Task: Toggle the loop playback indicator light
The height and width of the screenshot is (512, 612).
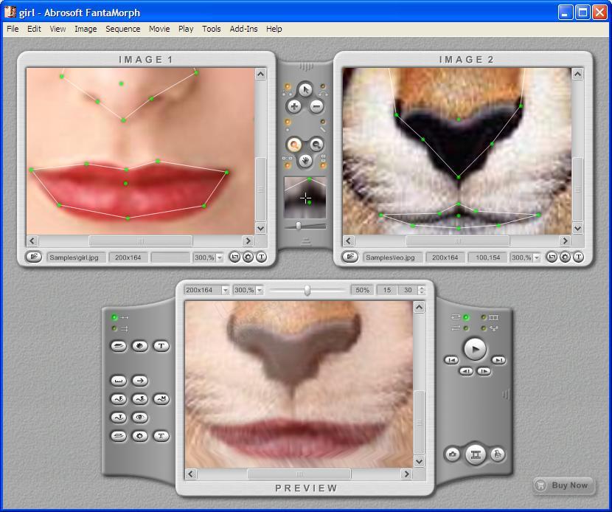Action: pos(465,317)
